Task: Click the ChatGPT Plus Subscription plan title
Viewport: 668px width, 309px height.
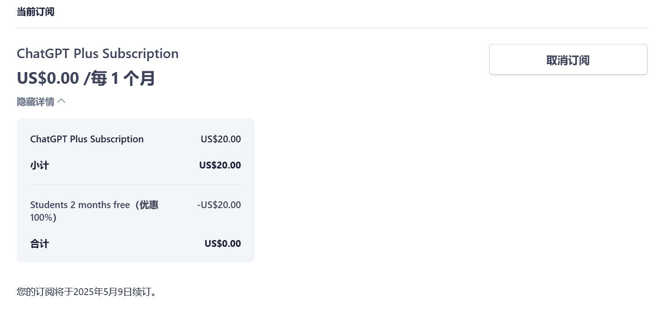Action: point(98,53)
